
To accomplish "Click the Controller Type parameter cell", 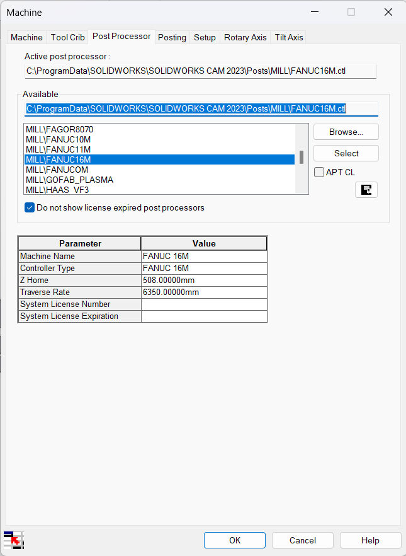I will coord(80,268).
